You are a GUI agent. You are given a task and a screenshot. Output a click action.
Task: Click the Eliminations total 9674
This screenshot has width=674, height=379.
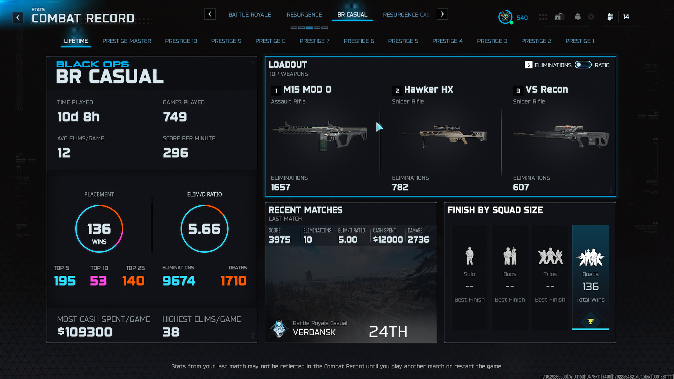click(179, 281)
